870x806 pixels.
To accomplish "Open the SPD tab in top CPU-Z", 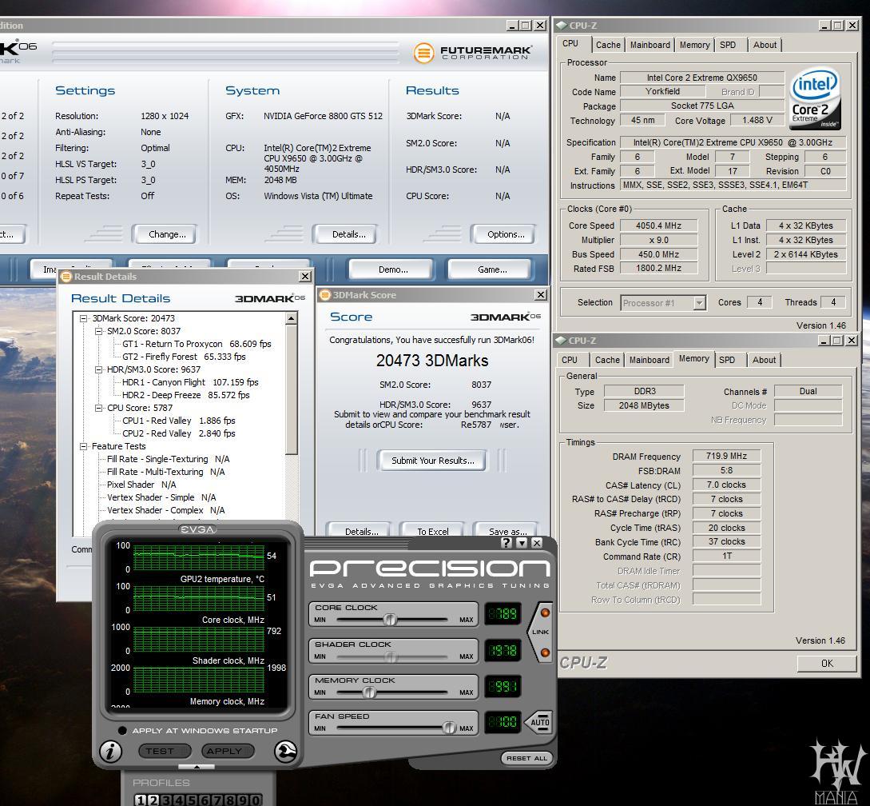I will pyautogui.click(x=728, y=45).
